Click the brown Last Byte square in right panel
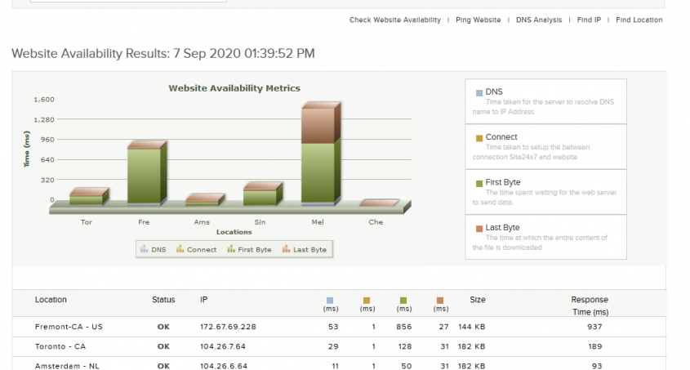 tap(479, 228)
